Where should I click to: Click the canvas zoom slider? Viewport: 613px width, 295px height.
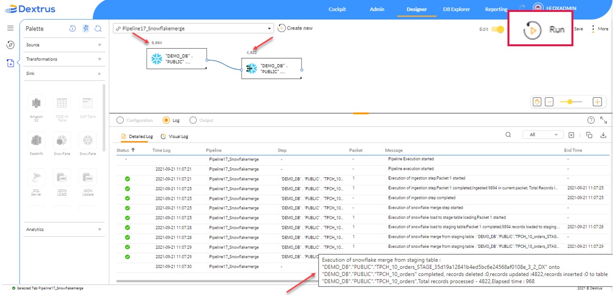tap(571, 102)
